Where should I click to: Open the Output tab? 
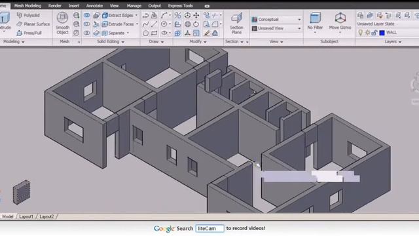(x=155, y=6)
